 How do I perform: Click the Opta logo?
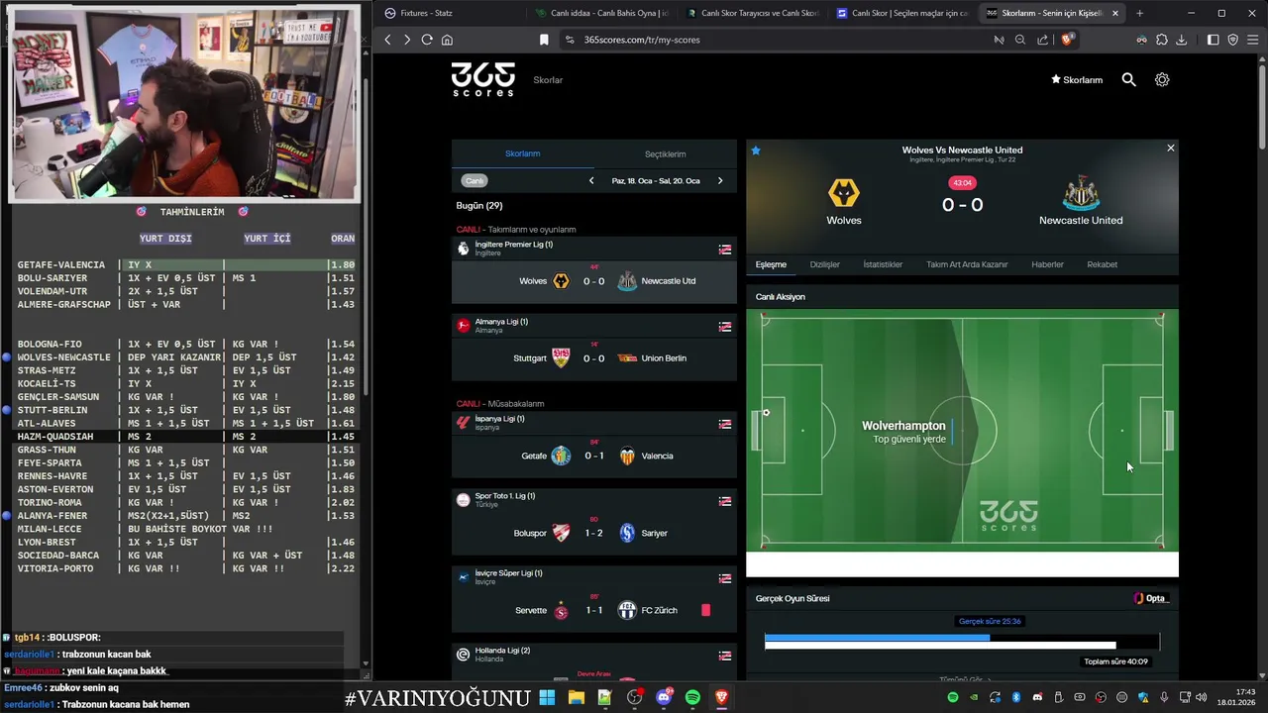[x=1151, y=598]
